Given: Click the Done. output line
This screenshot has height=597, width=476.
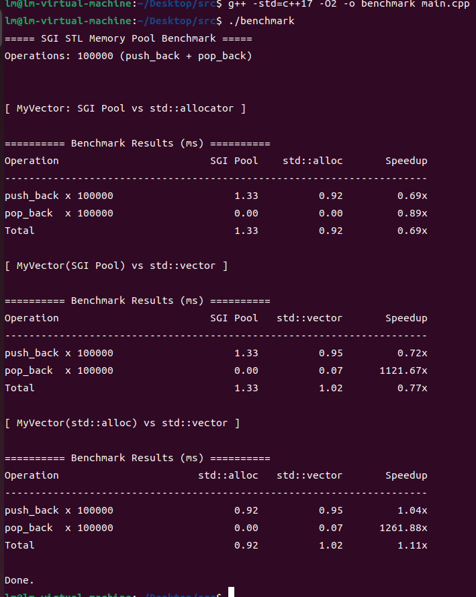Looking at the screenshot, I should [x=19, y=580].
